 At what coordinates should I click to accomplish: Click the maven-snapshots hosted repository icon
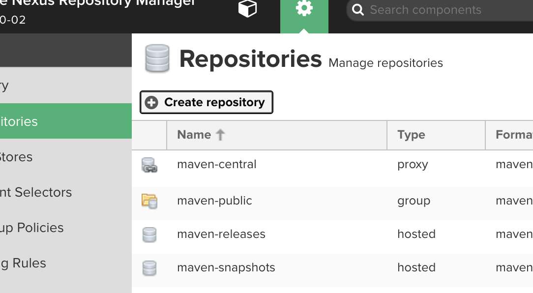(x=149, y=268)
